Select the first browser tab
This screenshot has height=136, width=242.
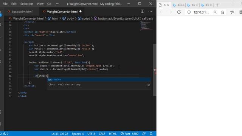point(164,5)
